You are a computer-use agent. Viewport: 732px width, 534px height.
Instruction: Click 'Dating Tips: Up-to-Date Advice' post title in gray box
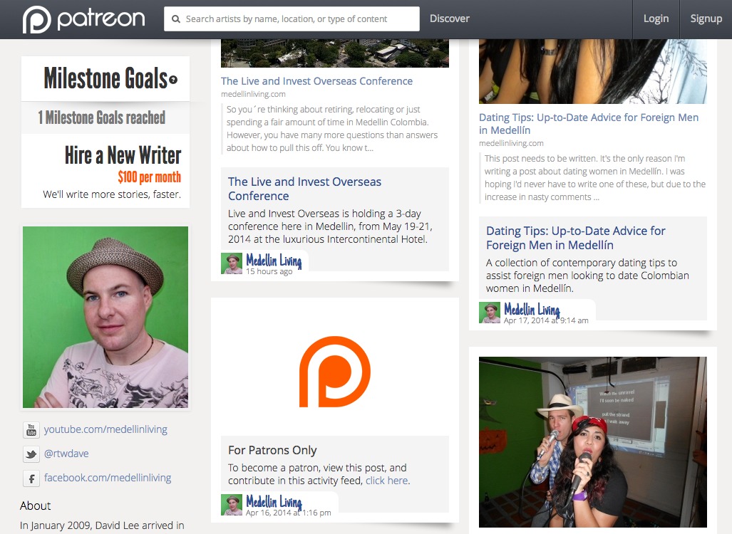(x=576, y=238)
